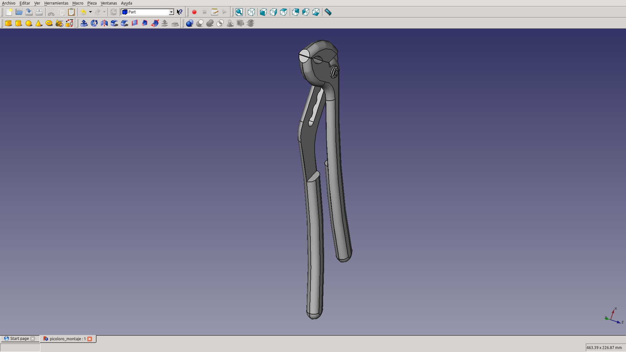Viewport: 626px width, 352px height.
Task: Switch to the Start page tab
Action: pyautogui.click(x=20, y=339)
